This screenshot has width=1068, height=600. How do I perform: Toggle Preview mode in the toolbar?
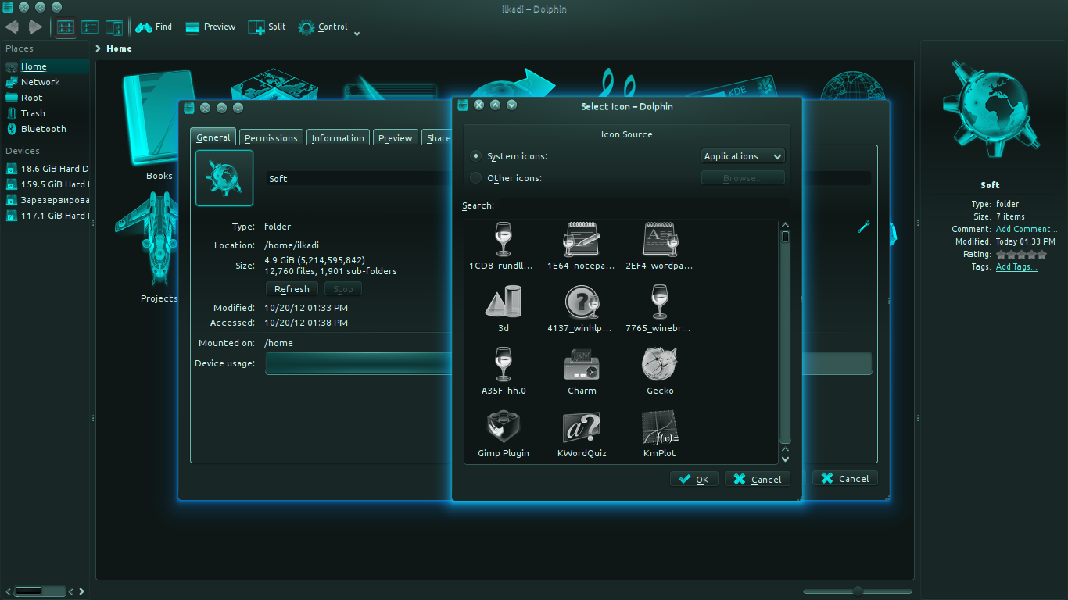pyautogui.click(x=210, y=27)
